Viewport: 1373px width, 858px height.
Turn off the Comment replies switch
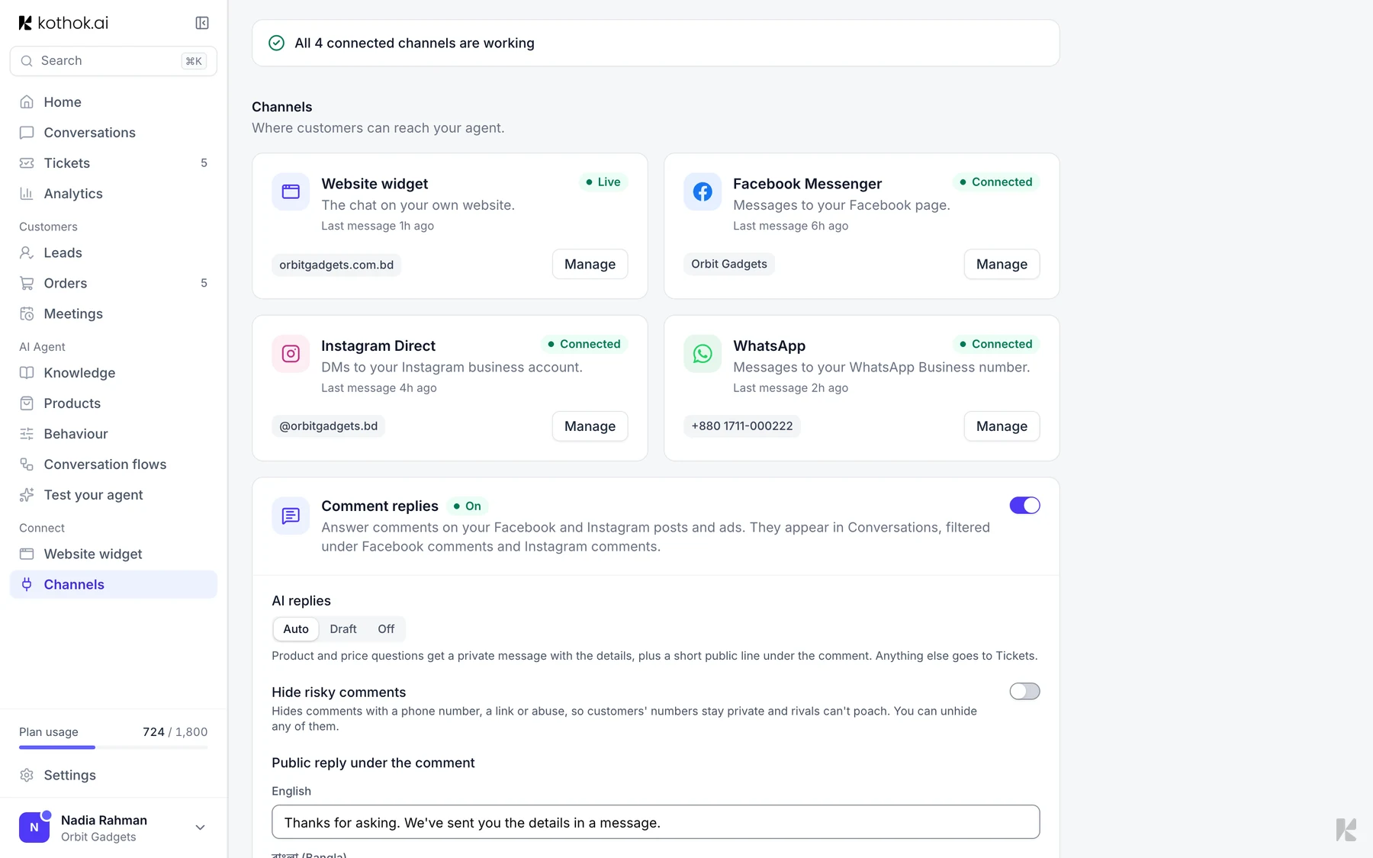1024,506
